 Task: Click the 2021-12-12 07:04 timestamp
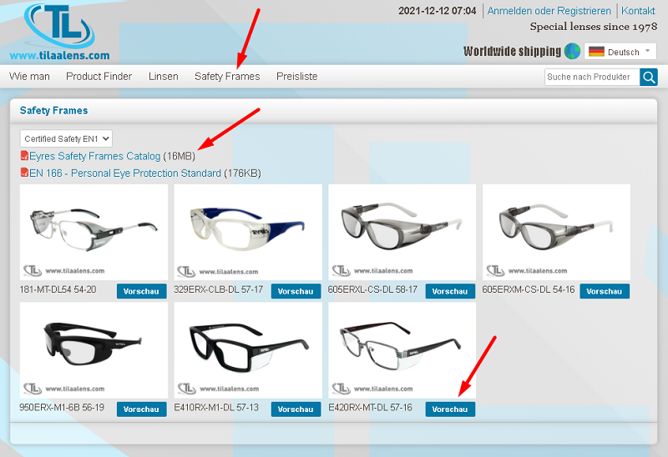pyautogui.click(x=437, y=11)
